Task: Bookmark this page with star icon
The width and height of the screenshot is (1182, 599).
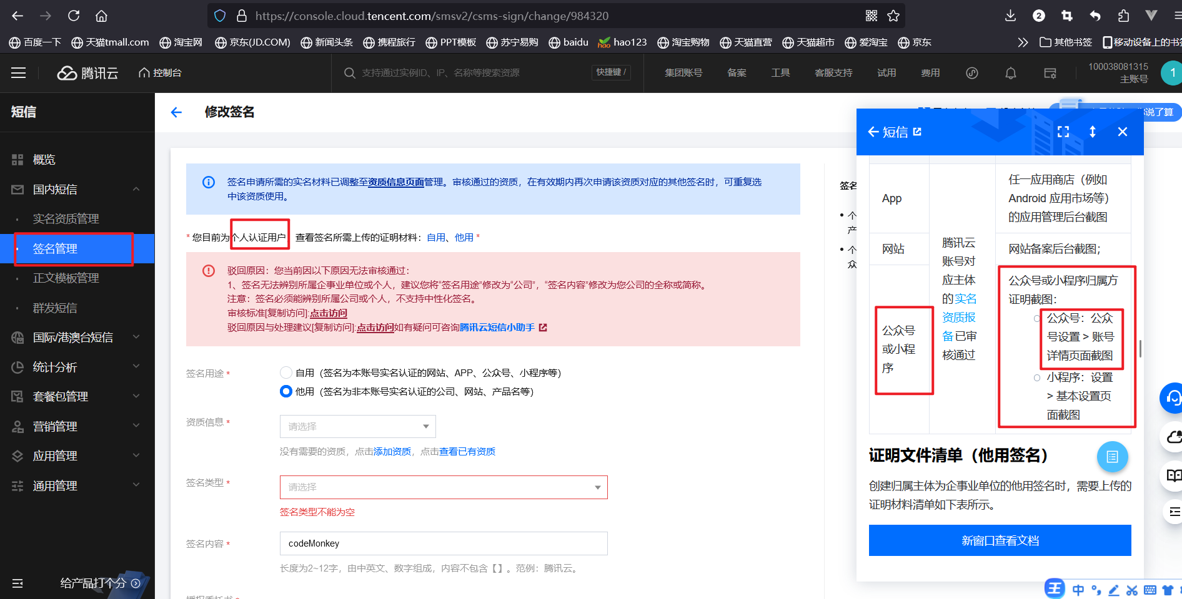Action: click(x=893, y=16)
